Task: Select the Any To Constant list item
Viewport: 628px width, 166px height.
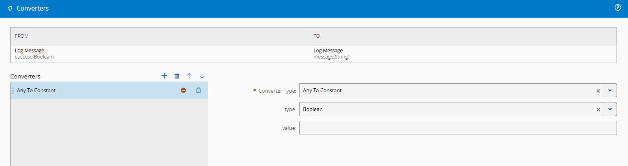Action: coord(94,90)
